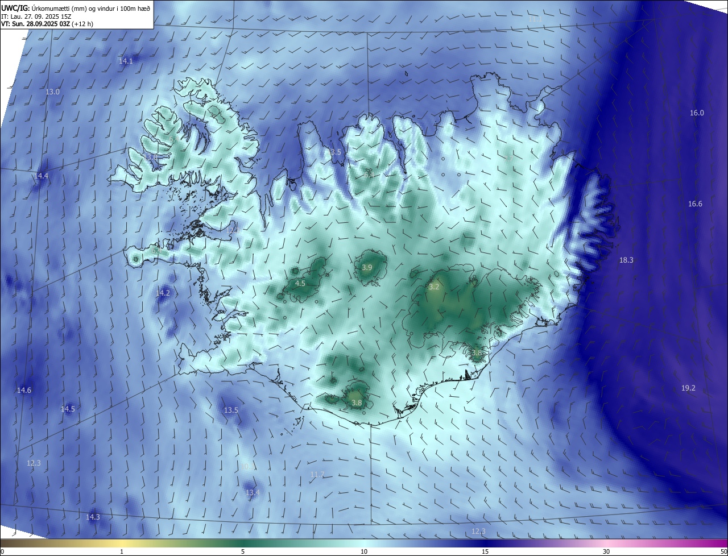
Task: Click the '50' tick on the color scale
Action: (x=723, y=551)
